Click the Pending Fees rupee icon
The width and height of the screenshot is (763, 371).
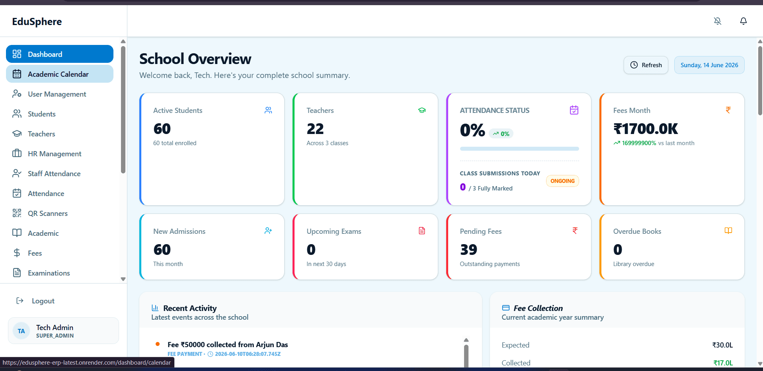point(575,231)
